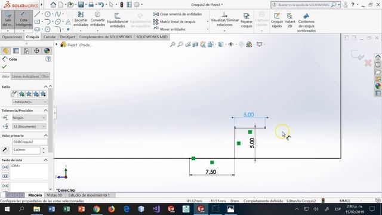The height and width of the screenshot is (215, 382).
Task: Collapse the Texto de cota section
Action: (45, 160)
